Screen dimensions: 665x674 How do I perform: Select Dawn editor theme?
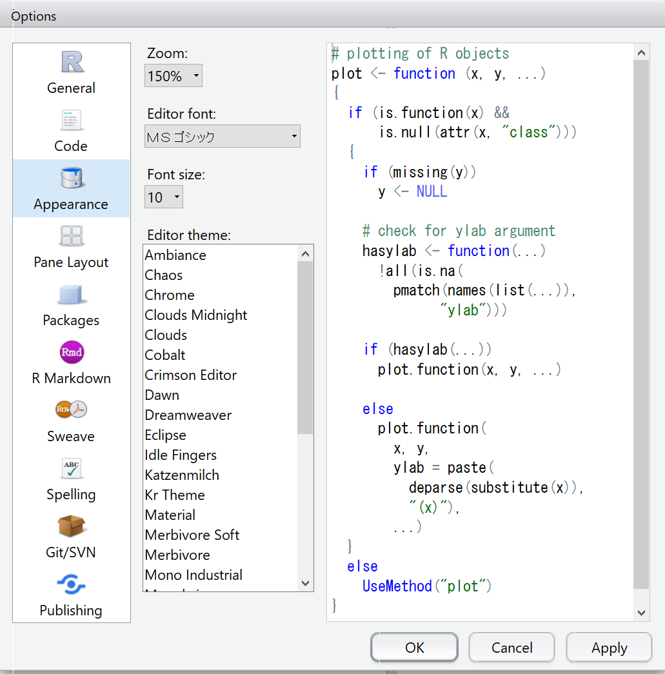click(x=220, y=395)
